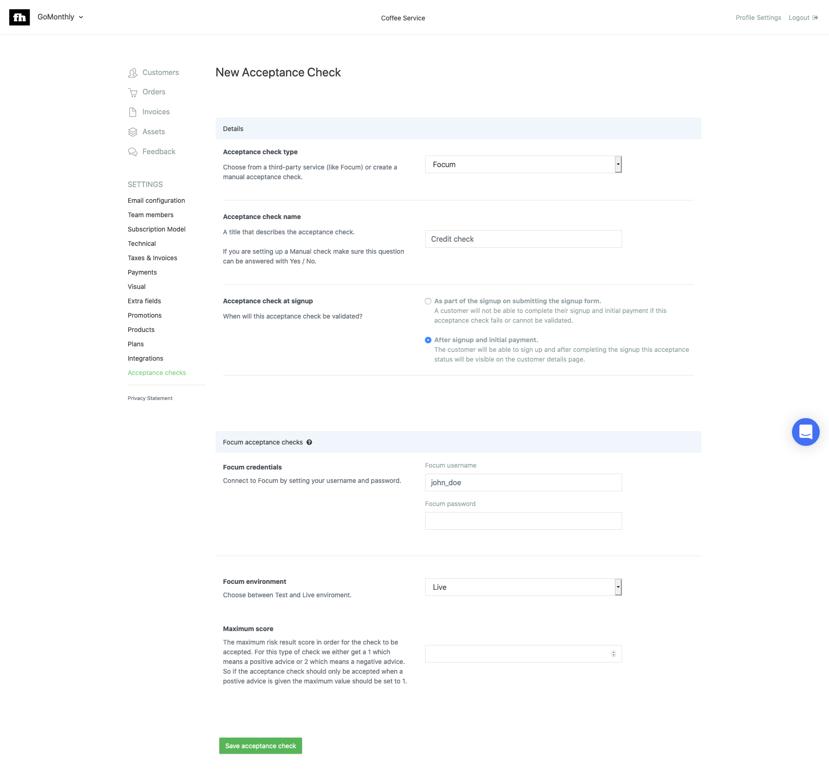Click the Focum acceptance checks help icon

pyautogui.click(x=309, y=442)
